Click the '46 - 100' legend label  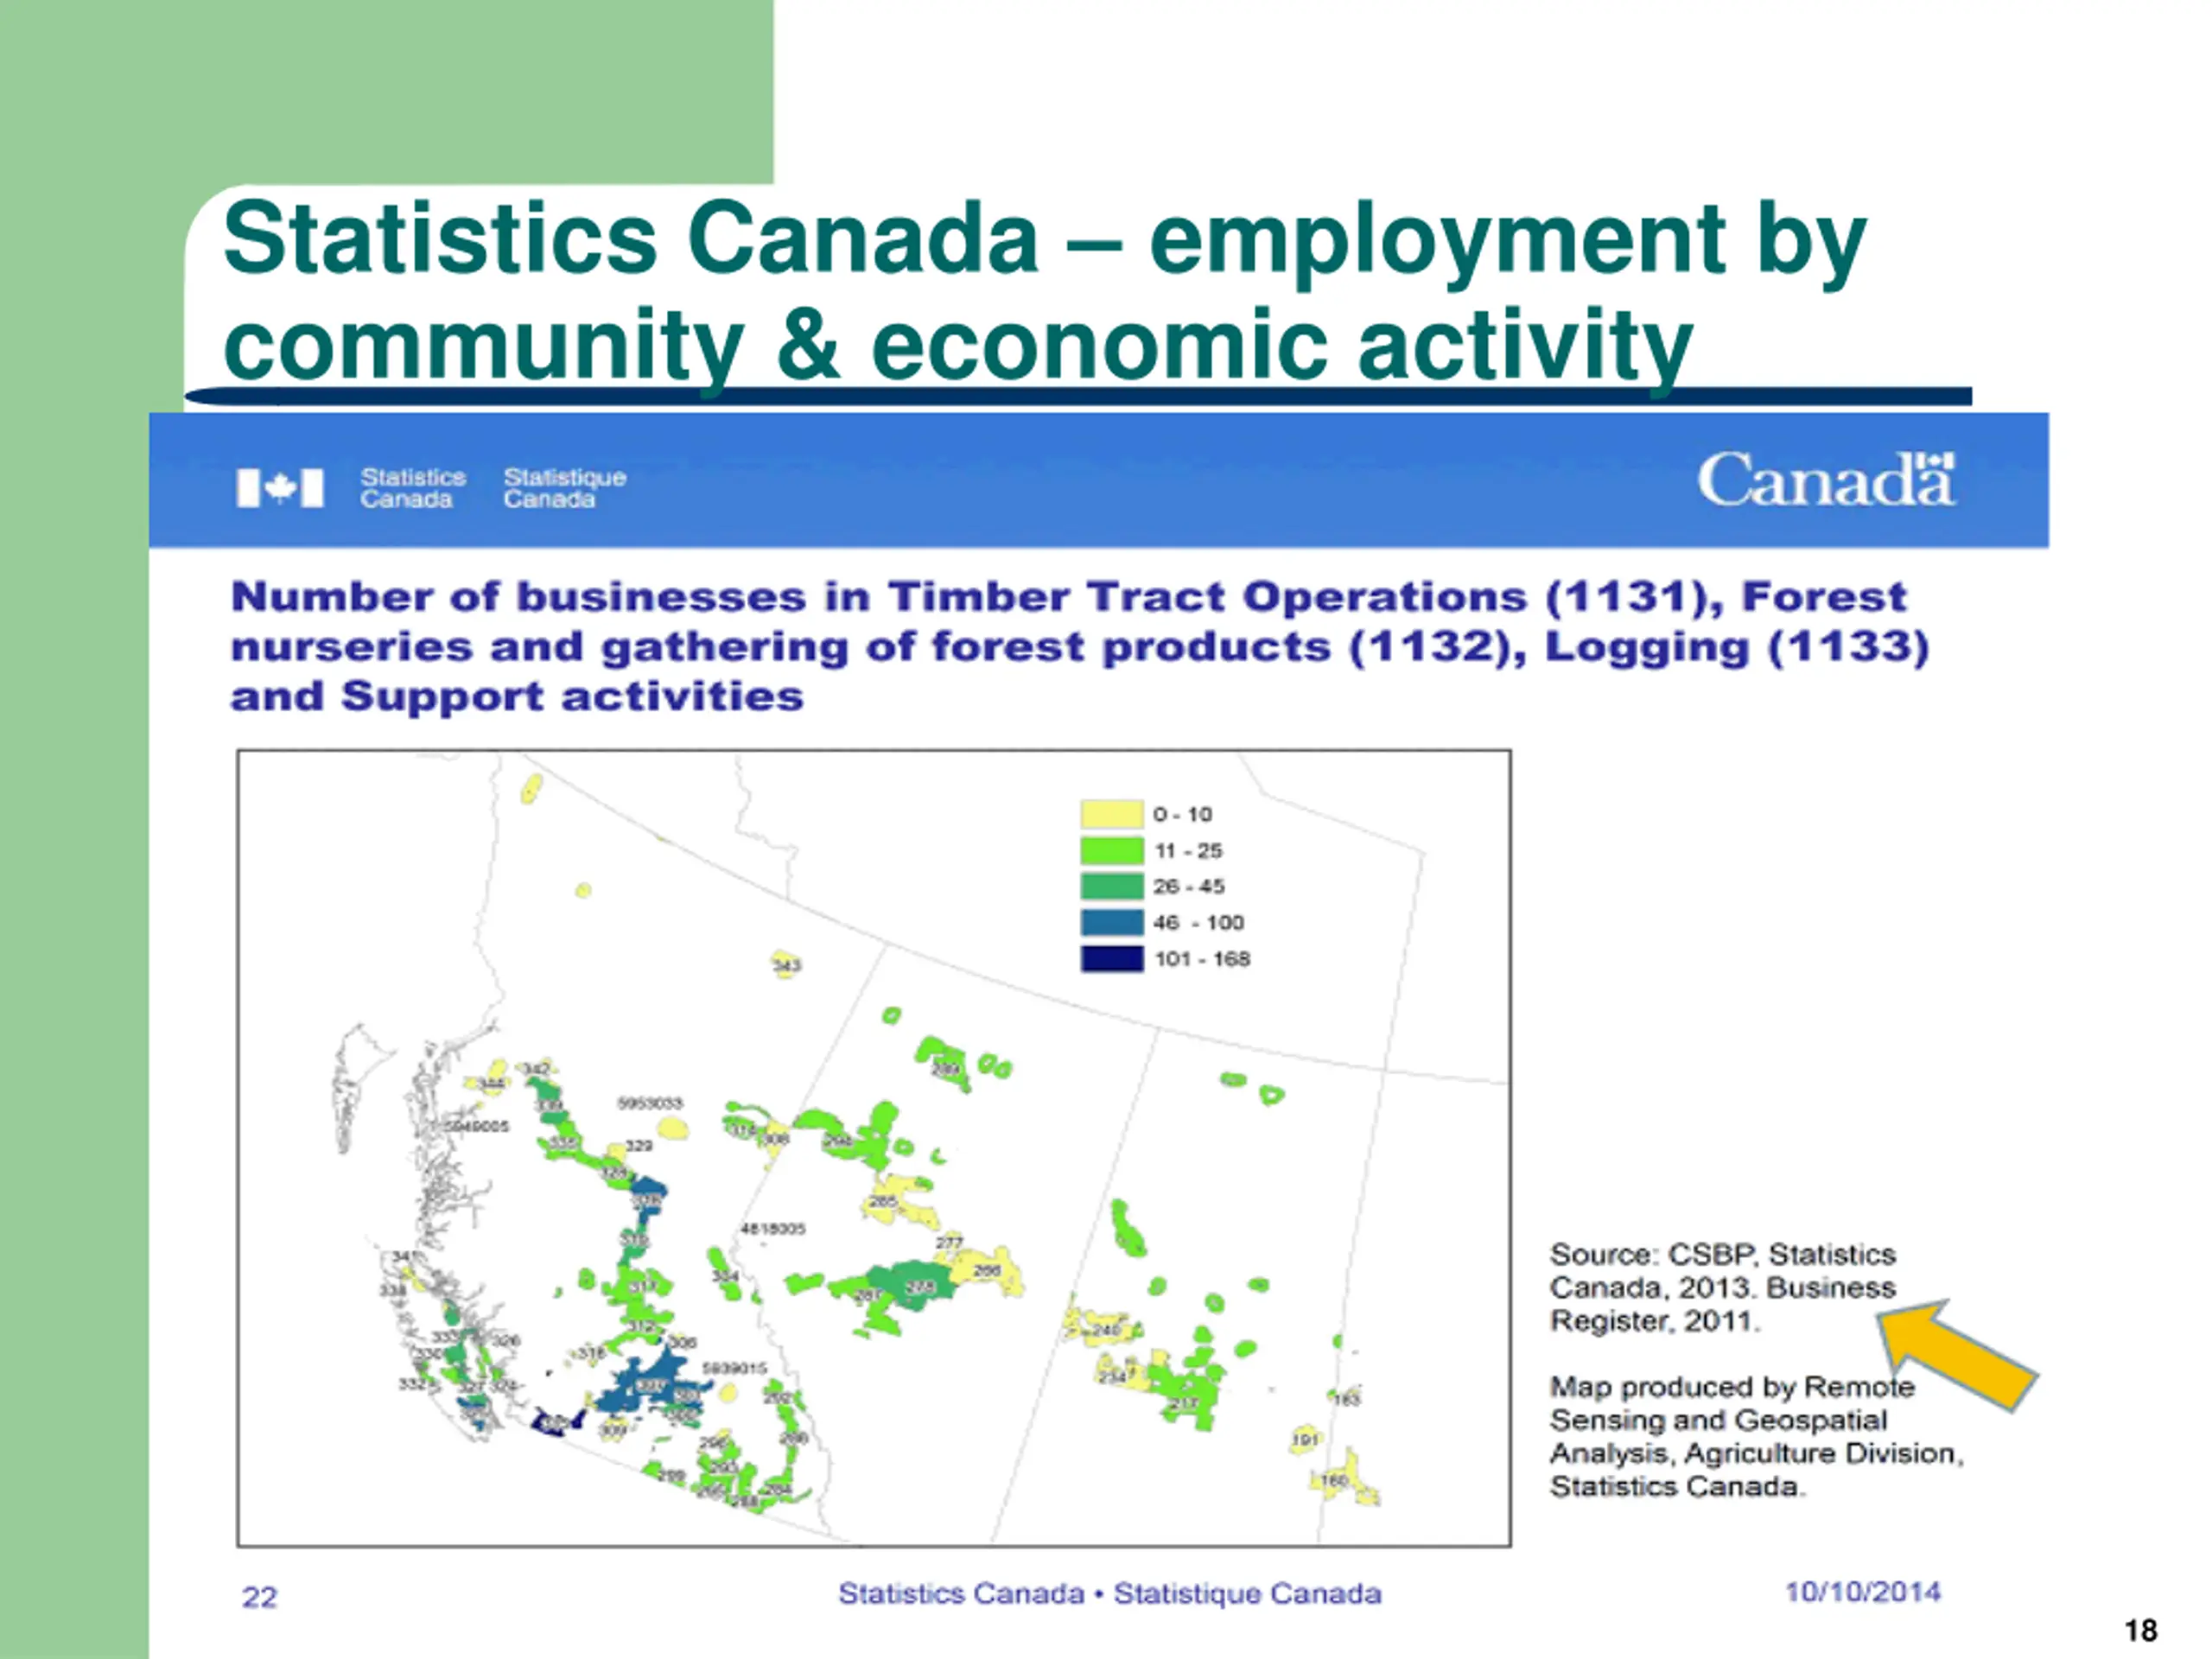pos(1198,922)
